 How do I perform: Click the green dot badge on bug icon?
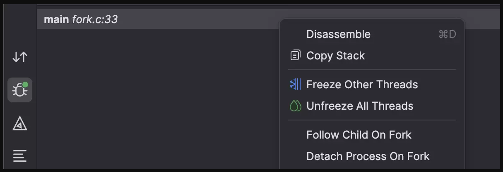(x=25, y=85)
